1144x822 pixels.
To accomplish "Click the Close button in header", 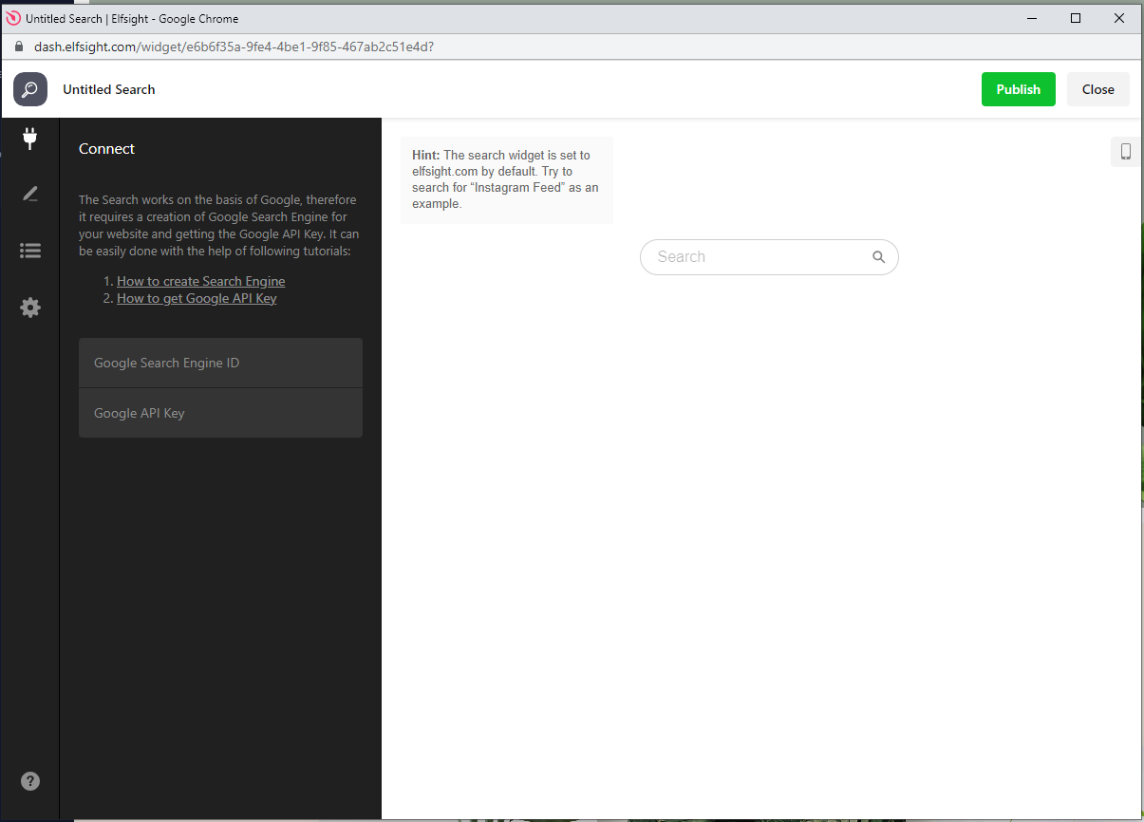I will click(1097, 89).
